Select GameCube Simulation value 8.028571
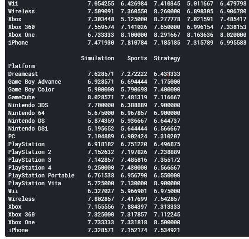Viewport: 249px width, 239px height. (101, 97)
